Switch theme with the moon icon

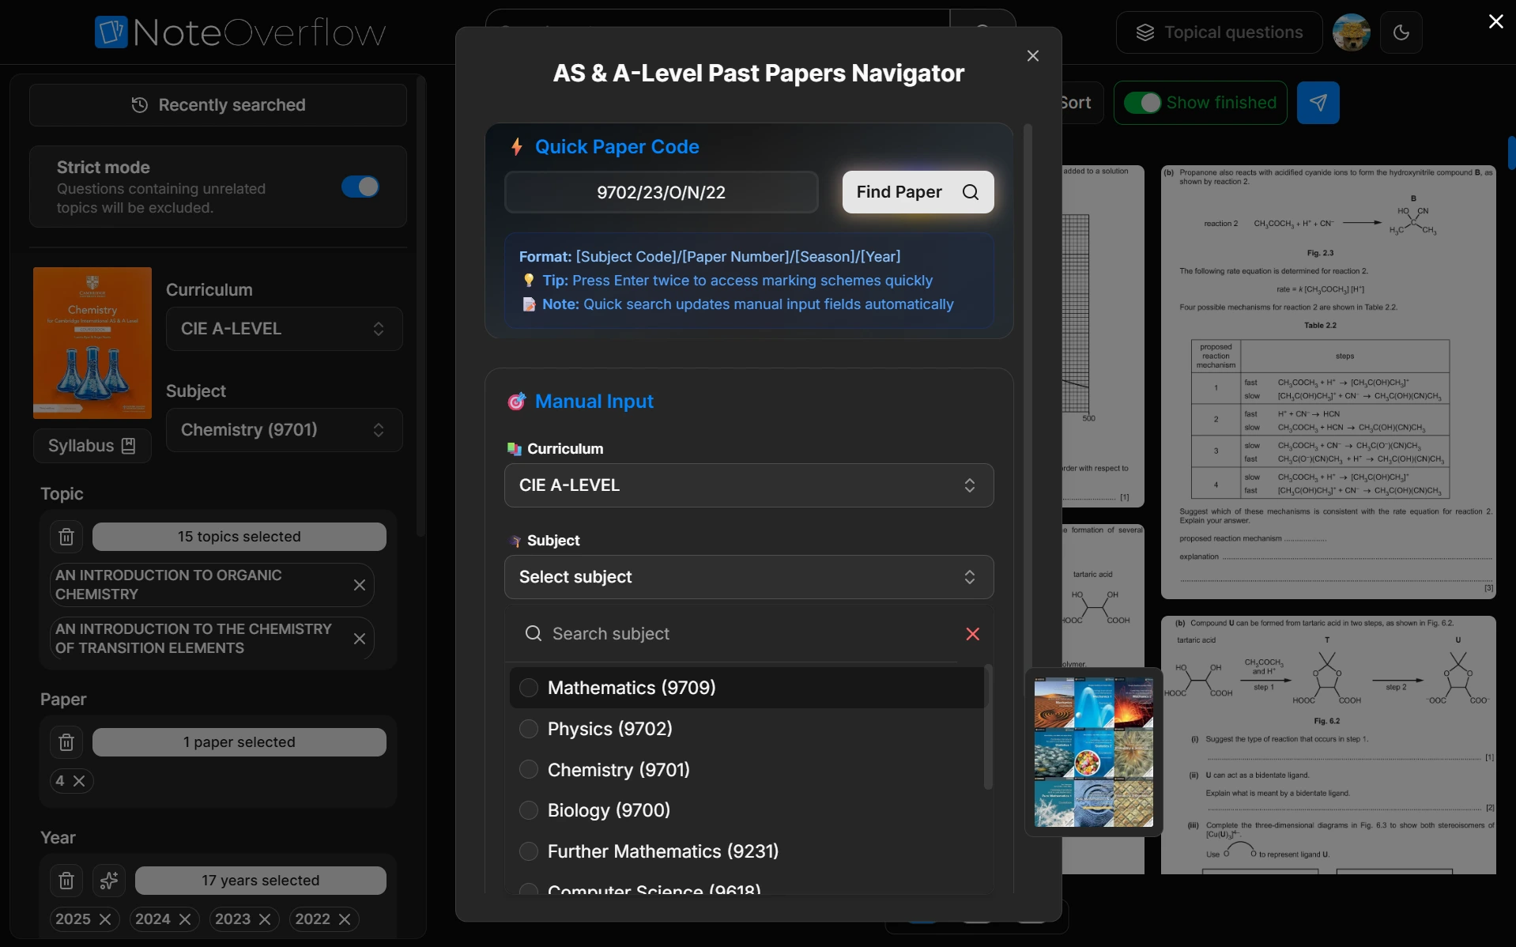click(1401, 32)
